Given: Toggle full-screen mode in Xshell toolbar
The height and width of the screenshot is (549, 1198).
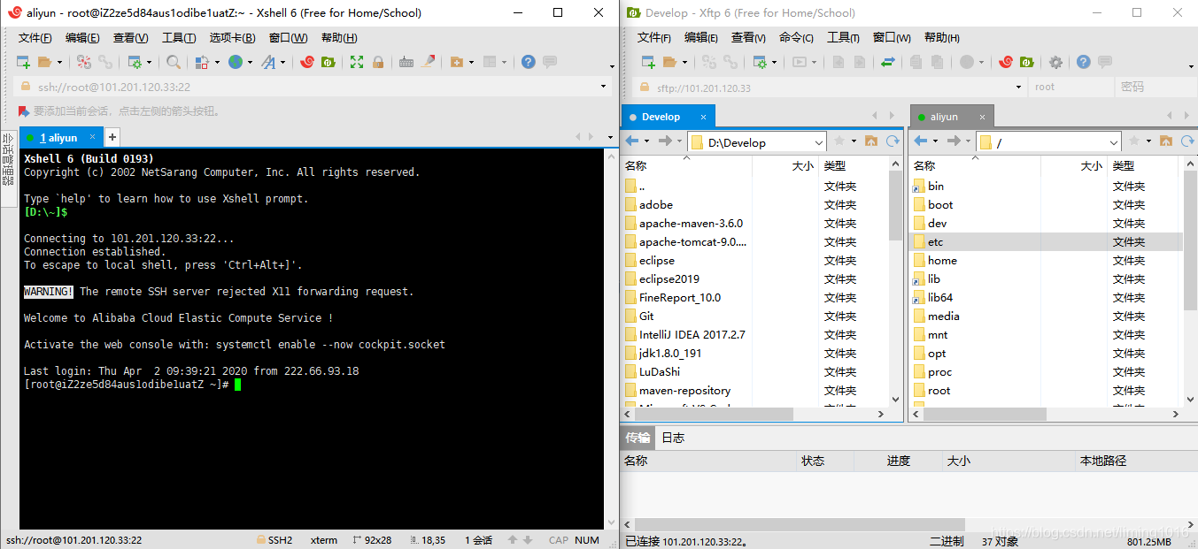Looking at the screenshot, I should (358, 62).
